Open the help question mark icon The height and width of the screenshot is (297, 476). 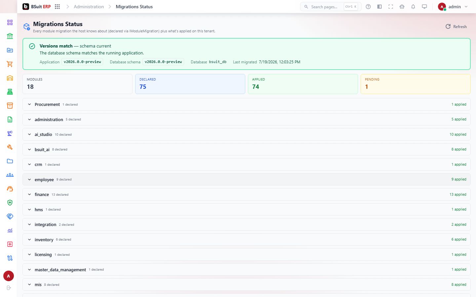(368, 7)
